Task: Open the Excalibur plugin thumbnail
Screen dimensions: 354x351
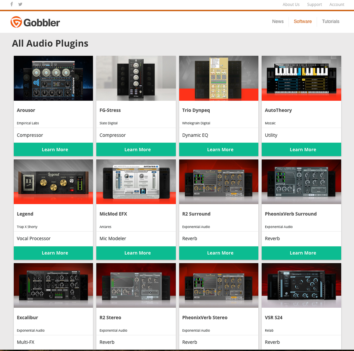Action: [x=53, y=285]
